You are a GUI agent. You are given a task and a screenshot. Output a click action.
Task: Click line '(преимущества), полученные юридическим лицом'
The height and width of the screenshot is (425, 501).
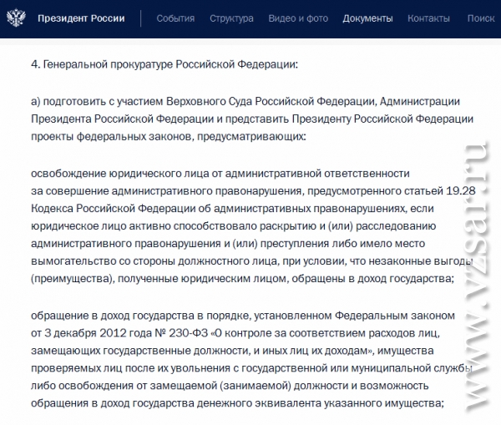pos(242,279)
